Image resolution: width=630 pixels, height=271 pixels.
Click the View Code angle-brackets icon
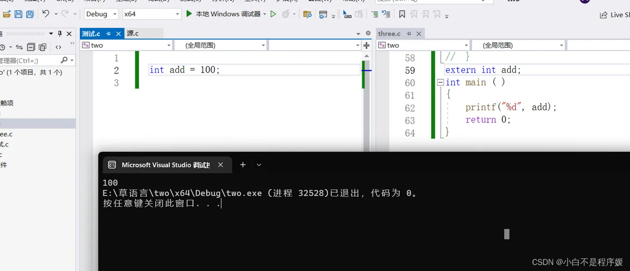[58, 47]
